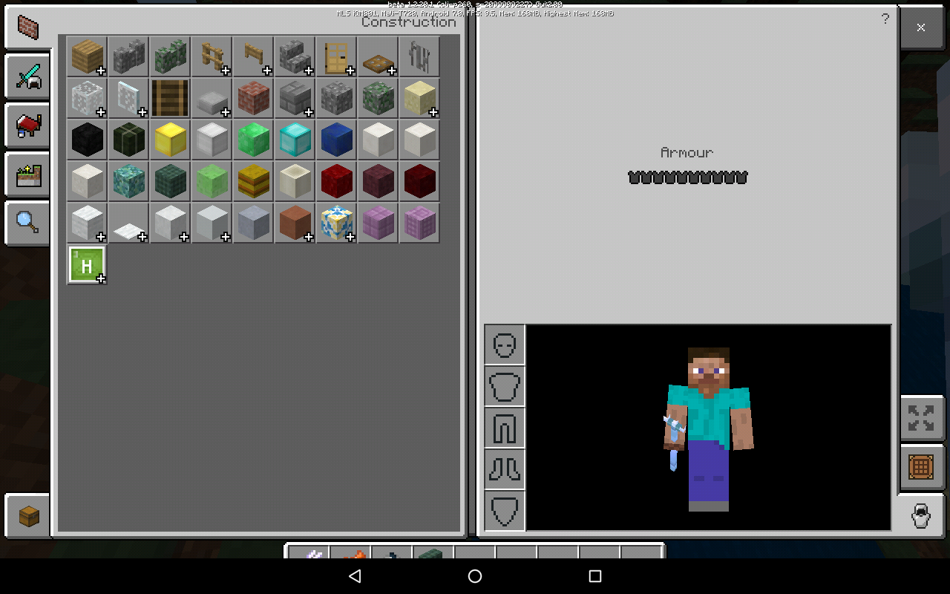Open the help question mark
Image resolution: width=950 pixels, height=594 pixels.
pyautogui.click(x=885, y=19)
